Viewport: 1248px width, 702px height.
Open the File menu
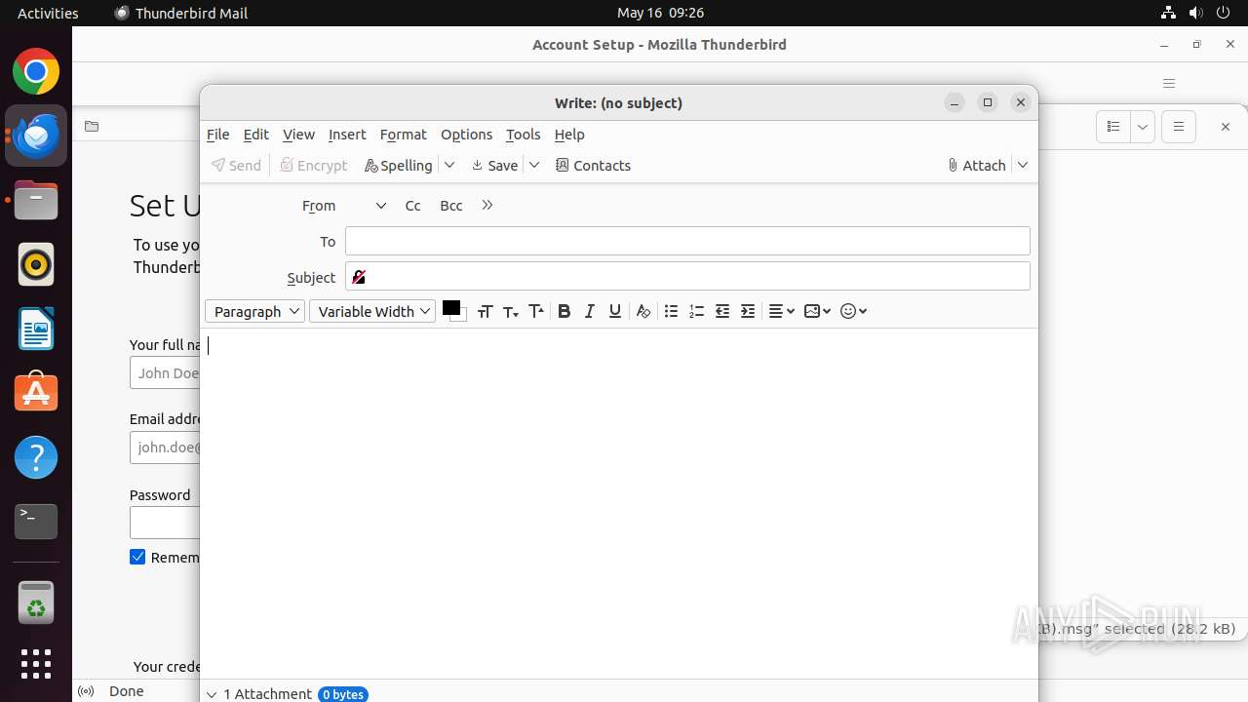(x=218, y=135)
